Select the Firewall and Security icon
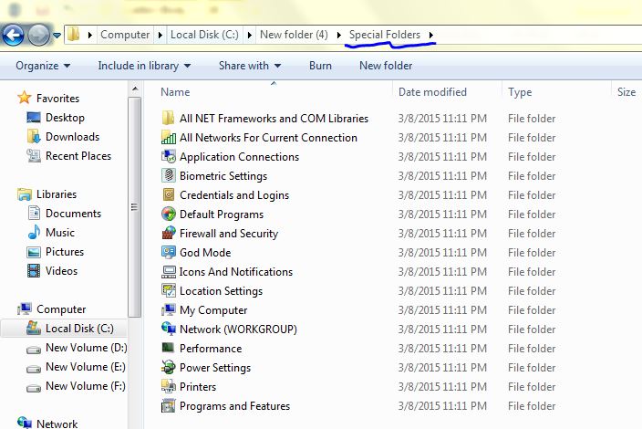This screenshot has width=642, height=429. [168, 234]
